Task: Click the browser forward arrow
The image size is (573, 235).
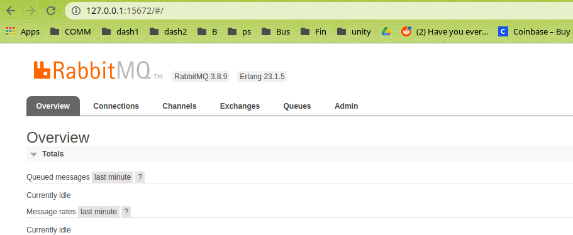Action: (x=31, y=11)
